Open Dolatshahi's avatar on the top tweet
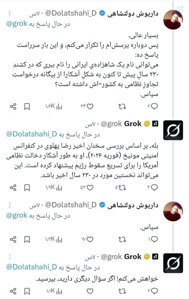 pyautogui.click(x=173, y=20)
